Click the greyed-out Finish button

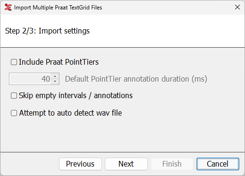[x=172, y=164]
